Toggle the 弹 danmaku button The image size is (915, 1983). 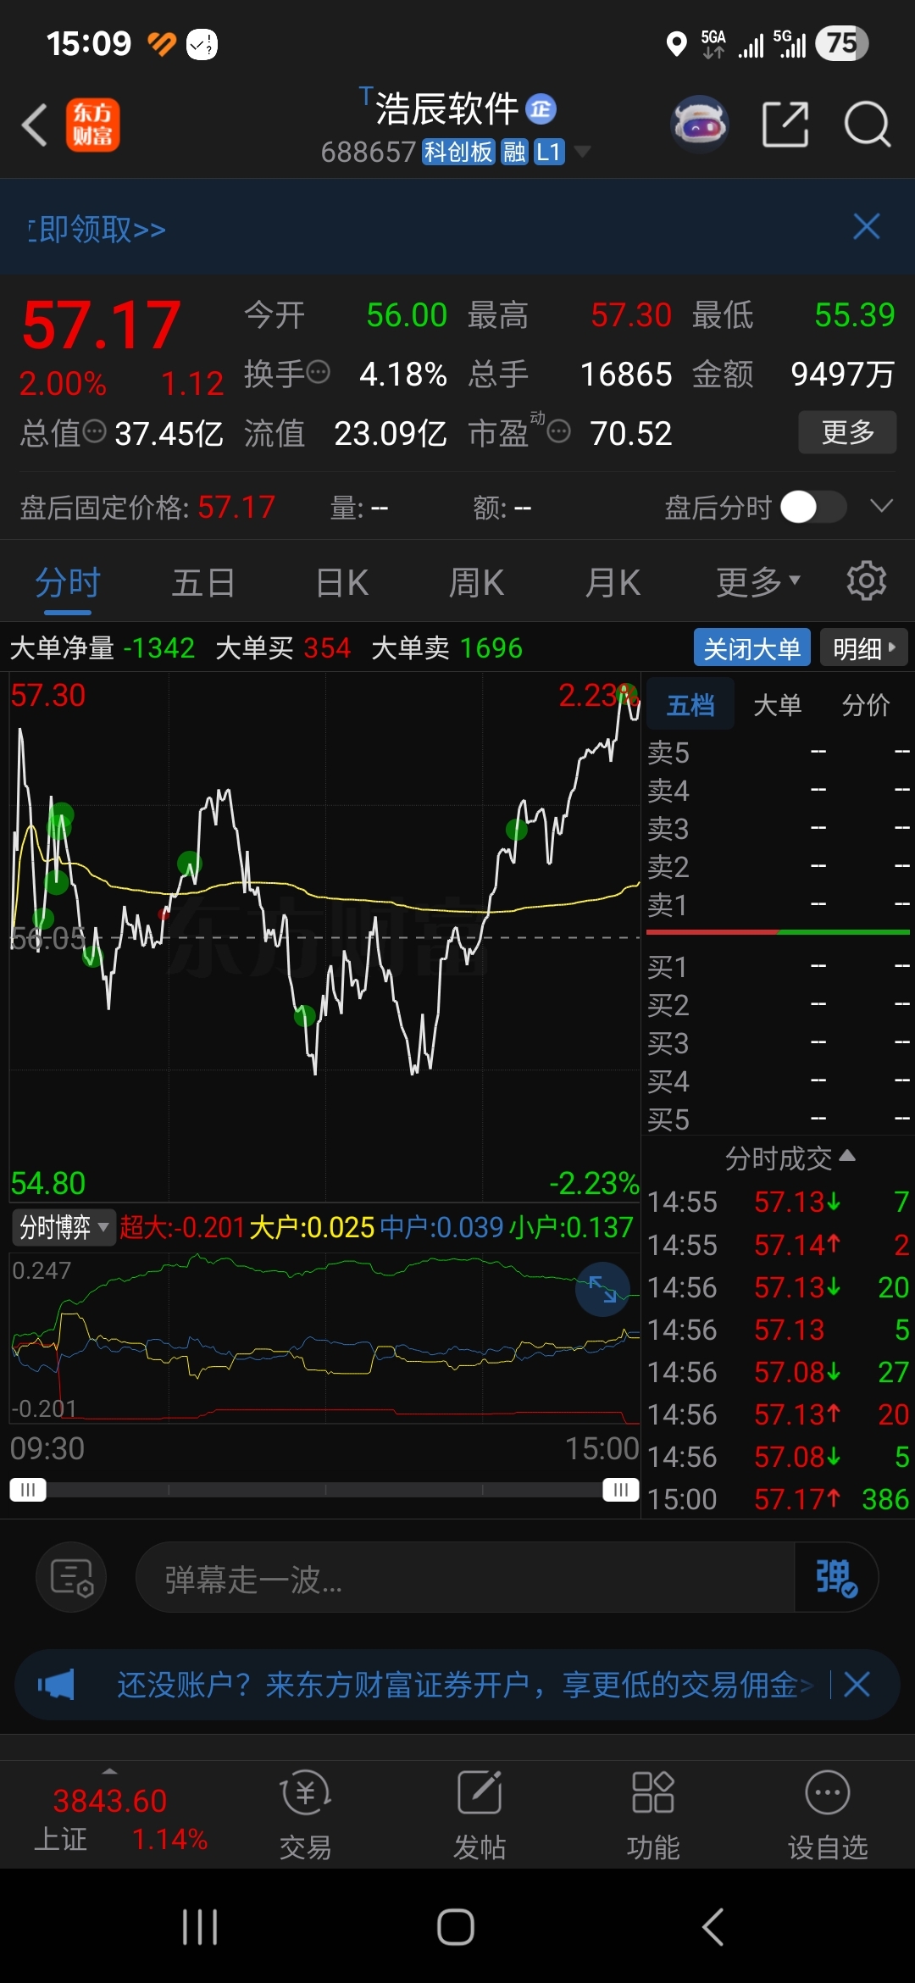(836, 1577)
